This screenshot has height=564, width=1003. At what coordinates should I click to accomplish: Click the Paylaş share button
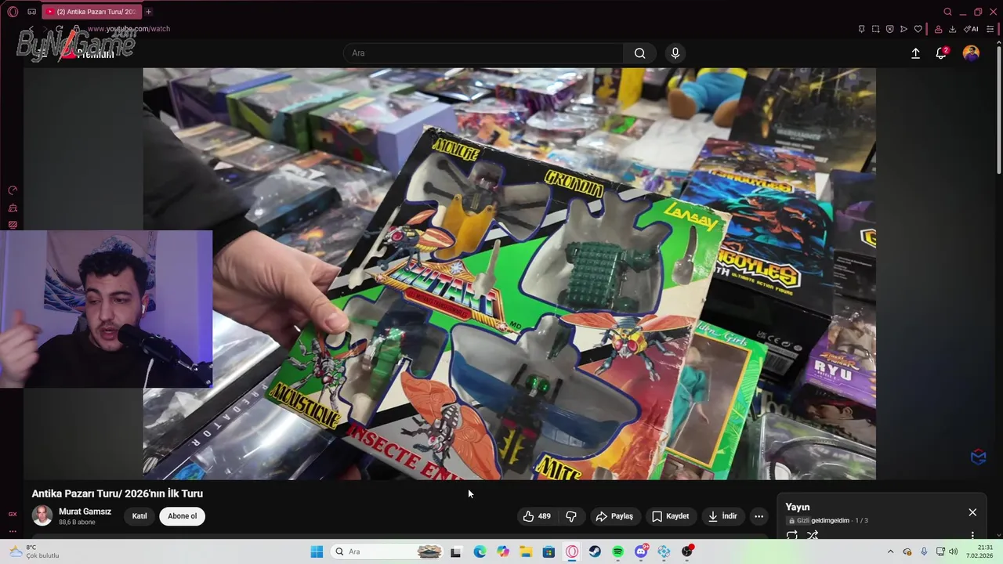point(614,516)
